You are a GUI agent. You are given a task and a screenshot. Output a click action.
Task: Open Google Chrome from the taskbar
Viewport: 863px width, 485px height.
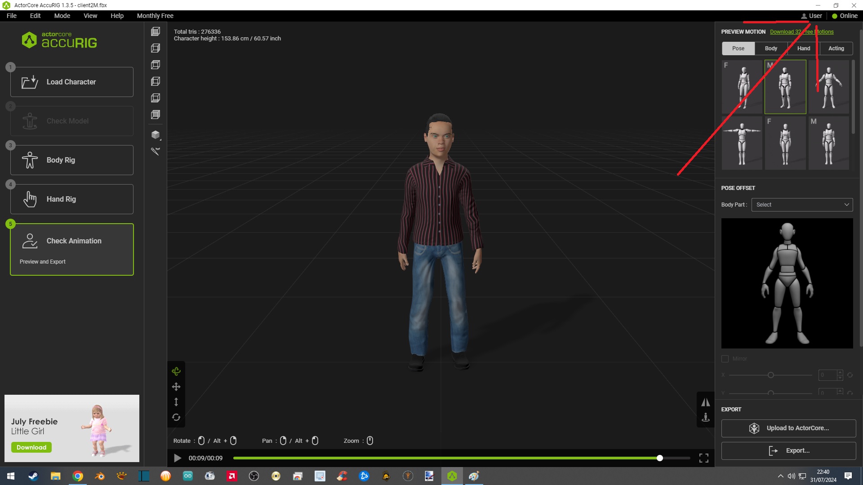point(78,476)
